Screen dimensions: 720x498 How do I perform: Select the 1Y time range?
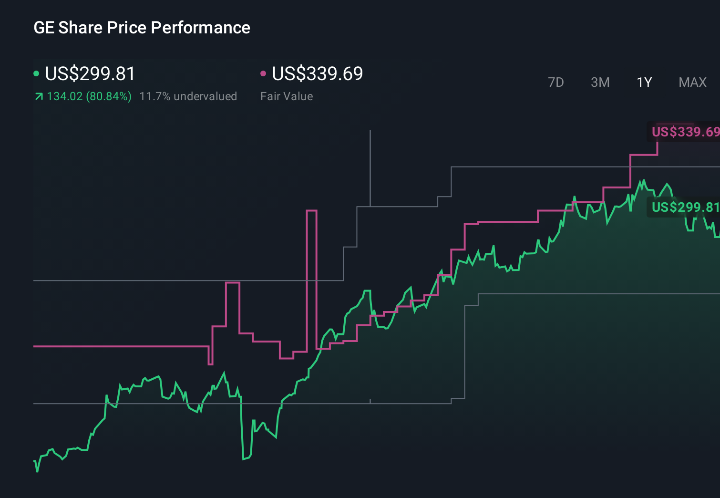[x=644, y=82]
